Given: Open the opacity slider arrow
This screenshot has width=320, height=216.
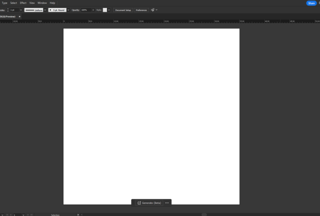Looking at the screenshot, I should 93,10.
